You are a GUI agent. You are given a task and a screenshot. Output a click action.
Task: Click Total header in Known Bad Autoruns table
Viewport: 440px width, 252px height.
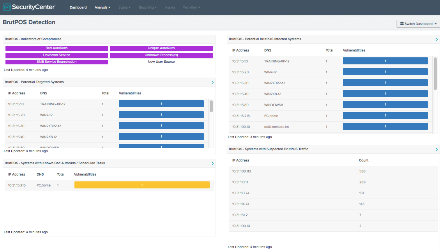(61, 174)
